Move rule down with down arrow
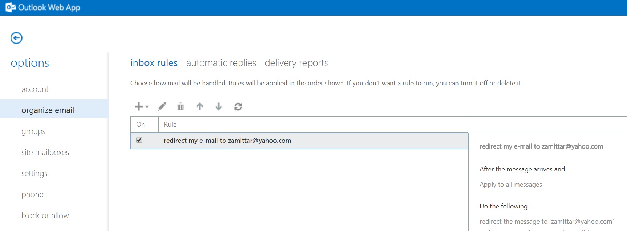Viewport: 627px width, 231px height. (x=219, y=106)
